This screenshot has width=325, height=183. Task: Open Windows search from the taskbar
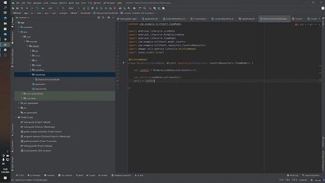tap(5, 8)
